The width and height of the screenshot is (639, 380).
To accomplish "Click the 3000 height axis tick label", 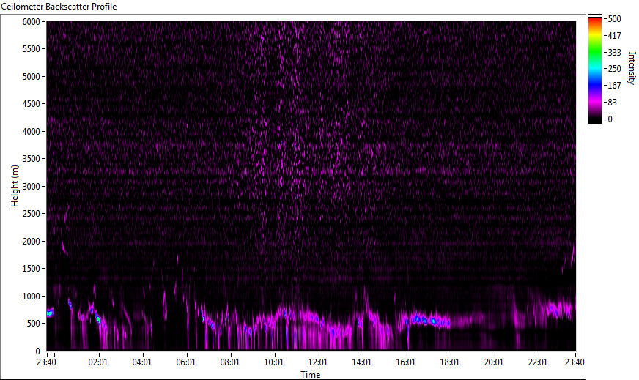I will [x=31, y=187].
